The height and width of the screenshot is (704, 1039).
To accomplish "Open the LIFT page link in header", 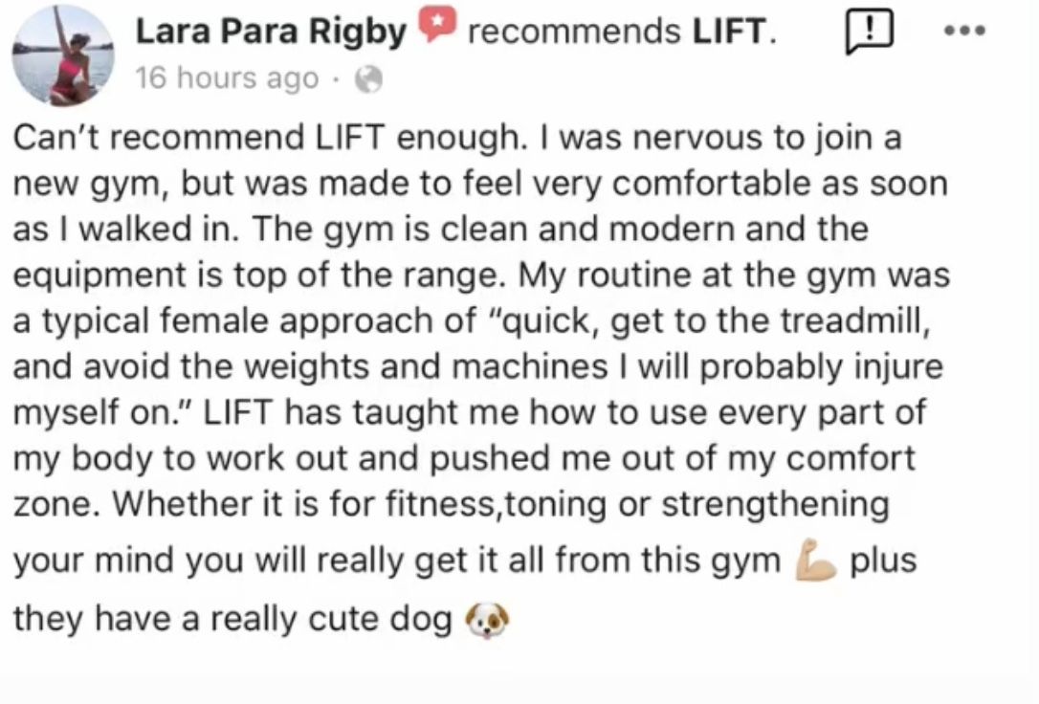I will coord(730,33).
